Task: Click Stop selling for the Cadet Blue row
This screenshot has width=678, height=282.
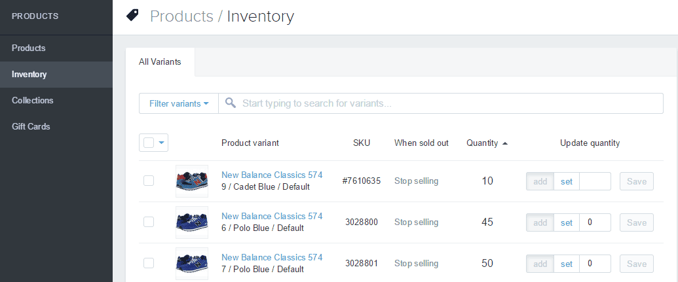Action: coord(417,181)
